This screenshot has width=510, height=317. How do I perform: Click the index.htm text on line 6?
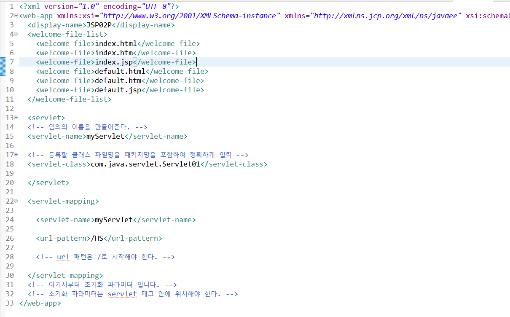coord(114,53)
